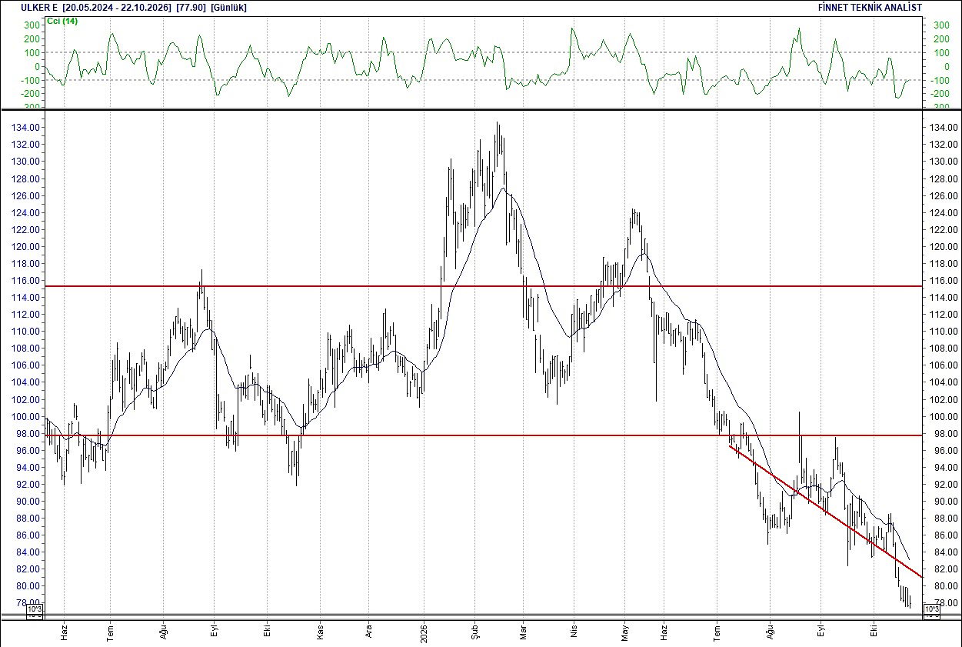Click 98.00 on the left price axis

tap(29, 434)
